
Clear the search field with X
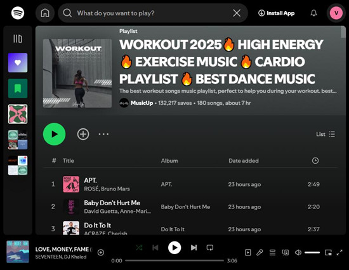(237, 13)
